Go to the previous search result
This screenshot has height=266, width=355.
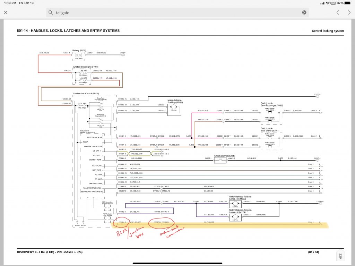338,12
